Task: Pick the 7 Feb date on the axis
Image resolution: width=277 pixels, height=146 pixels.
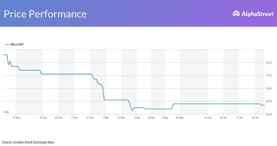Action: [74, 118]
